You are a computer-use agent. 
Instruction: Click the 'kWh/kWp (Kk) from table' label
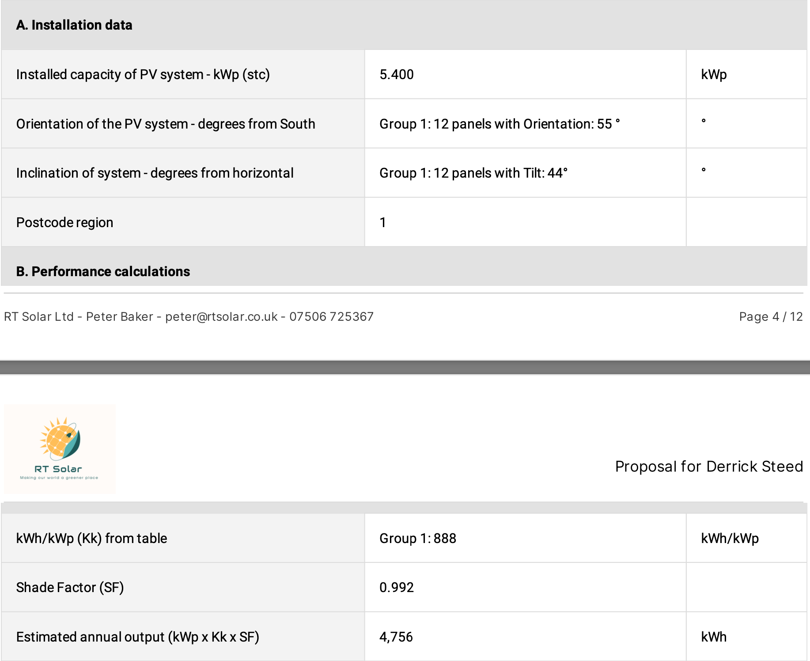point(91,539)
